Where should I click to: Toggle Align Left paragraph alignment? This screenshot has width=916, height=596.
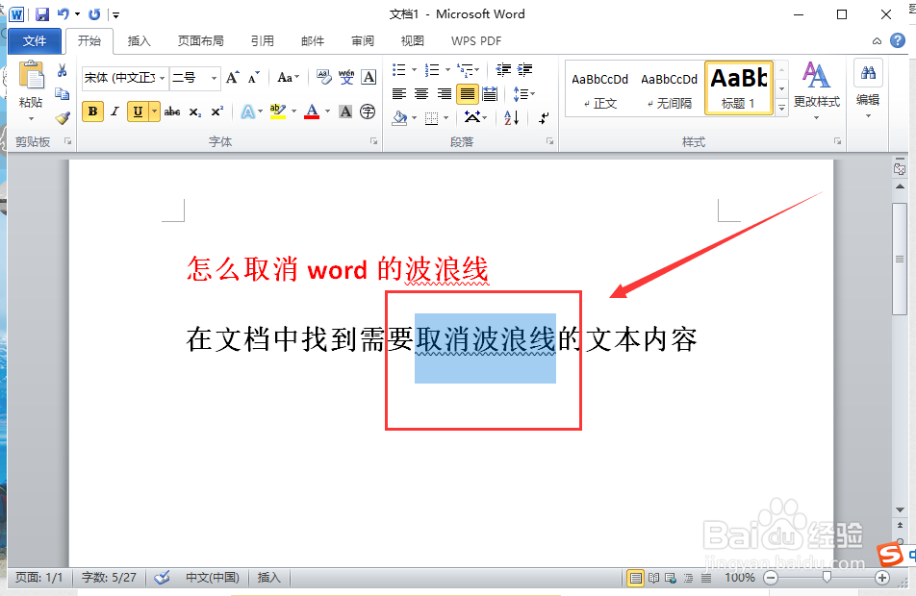[399, 94]
